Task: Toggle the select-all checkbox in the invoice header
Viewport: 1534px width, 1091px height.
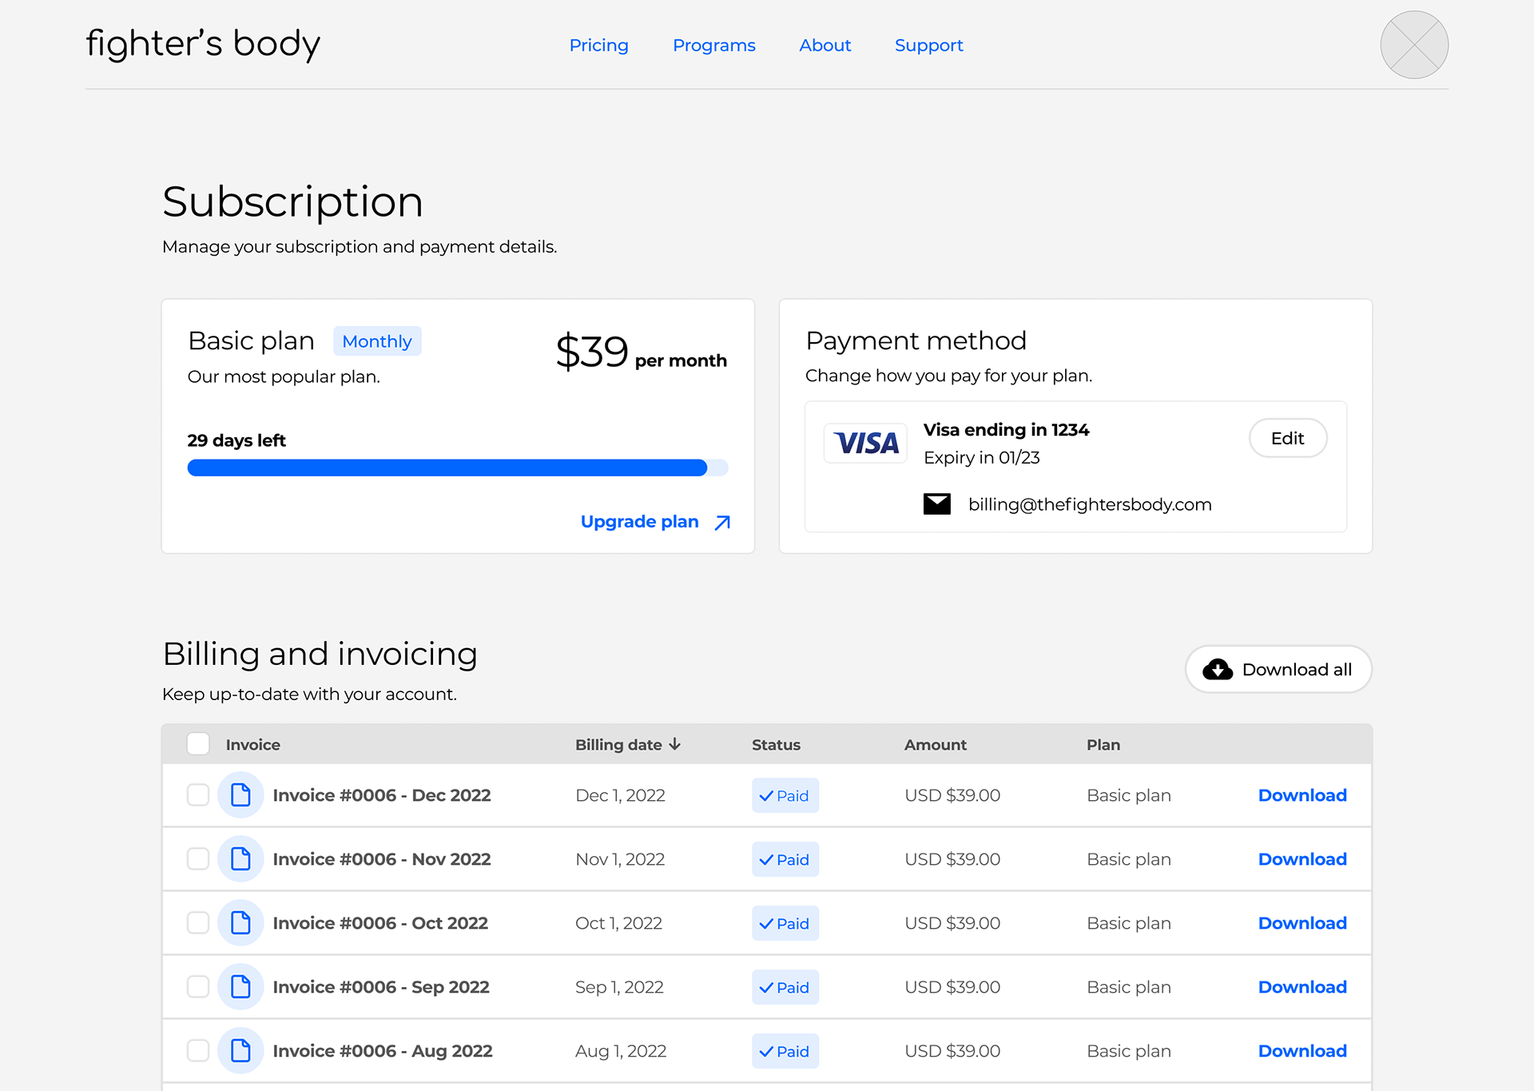Action: 197,743
